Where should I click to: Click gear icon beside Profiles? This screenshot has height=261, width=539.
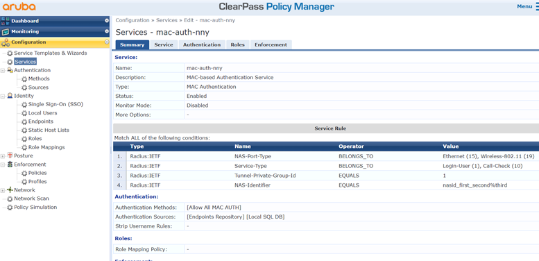[24, 182]
